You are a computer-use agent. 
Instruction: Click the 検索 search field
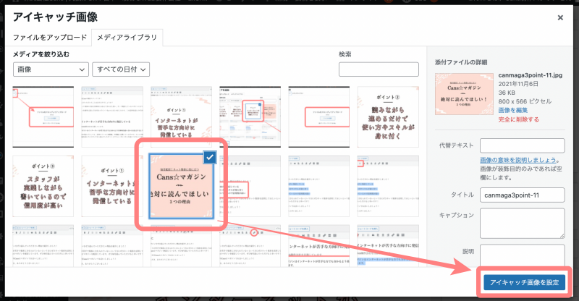pyautogui.click(x=378, y=69)
